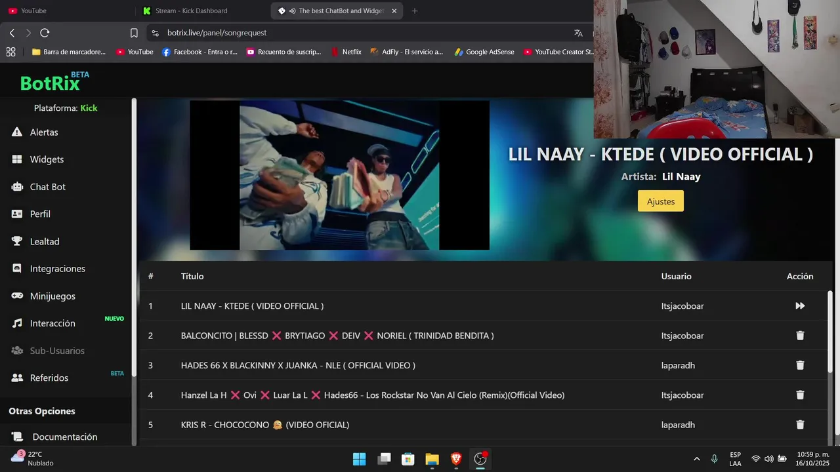Click the Título column header
This screenshot has height=472, width=840.
[192, 276]
